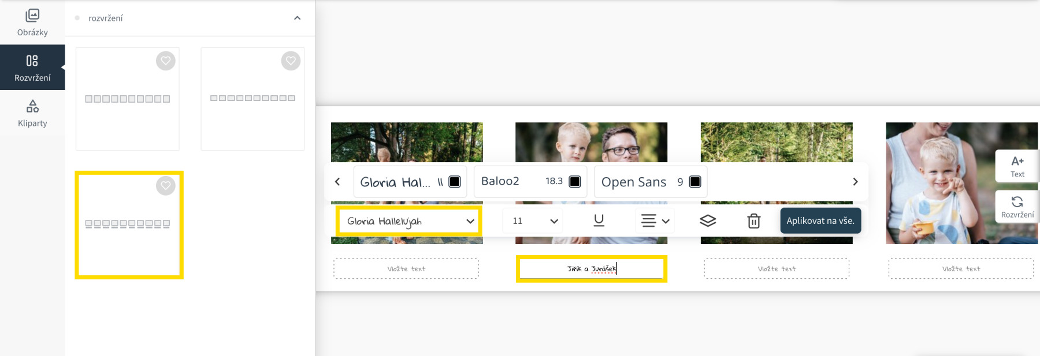Toggle heart on the highlighted third layout
1040x356 pixels.
(166, 186)
